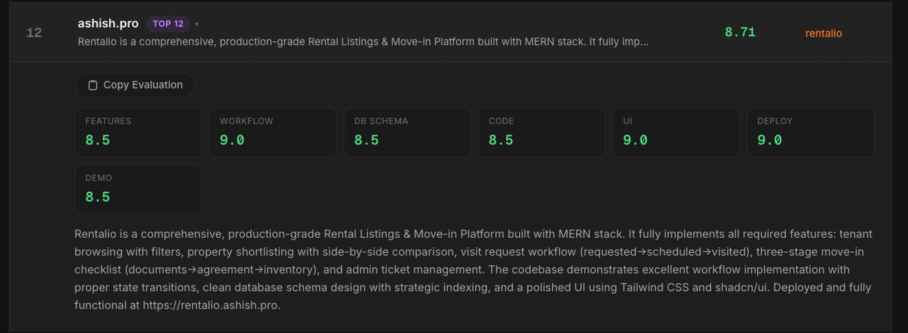Click the https://rentalio.ashish.pro URL in the evaluation
This screenshot has height=333, width=908.
click(x=211, y=306)
